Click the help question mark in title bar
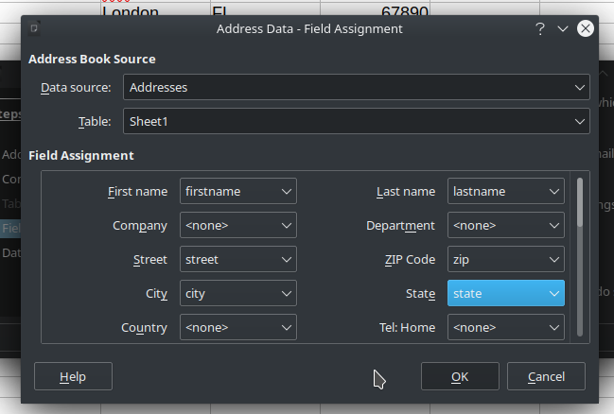The height and width of the screenshot is (414, 614). click(x=540, y=28)
